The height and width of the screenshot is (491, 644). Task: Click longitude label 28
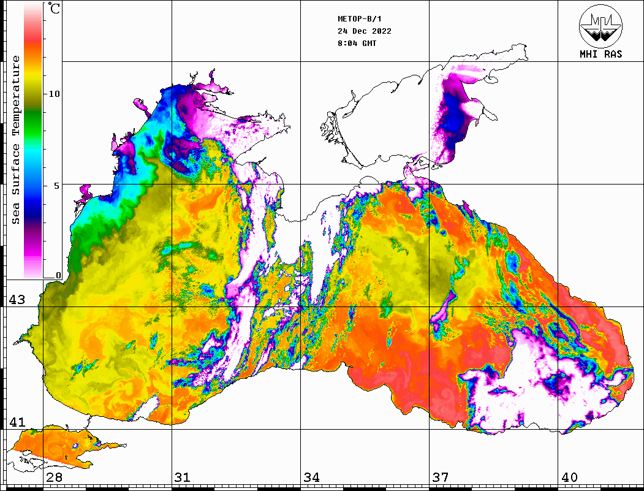click(x=54, y=478)
